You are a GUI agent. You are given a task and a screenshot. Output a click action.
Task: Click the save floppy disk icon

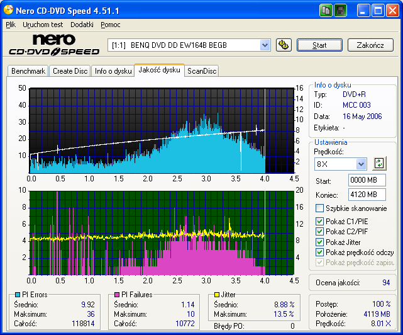pos(341,11)
